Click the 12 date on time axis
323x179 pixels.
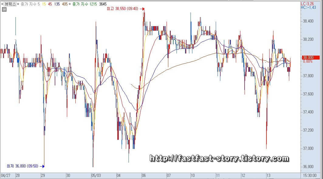pos(243,175)
